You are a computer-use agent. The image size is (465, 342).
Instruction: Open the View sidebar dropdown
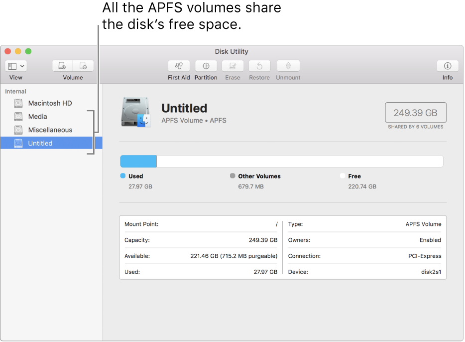tap(16, 66)
